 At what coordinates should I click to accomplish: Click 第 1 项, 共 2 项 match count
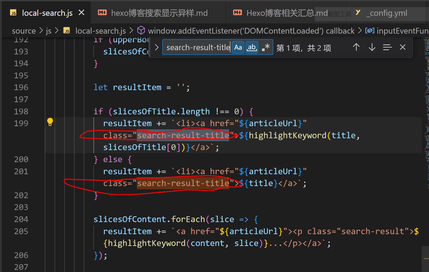304,48
